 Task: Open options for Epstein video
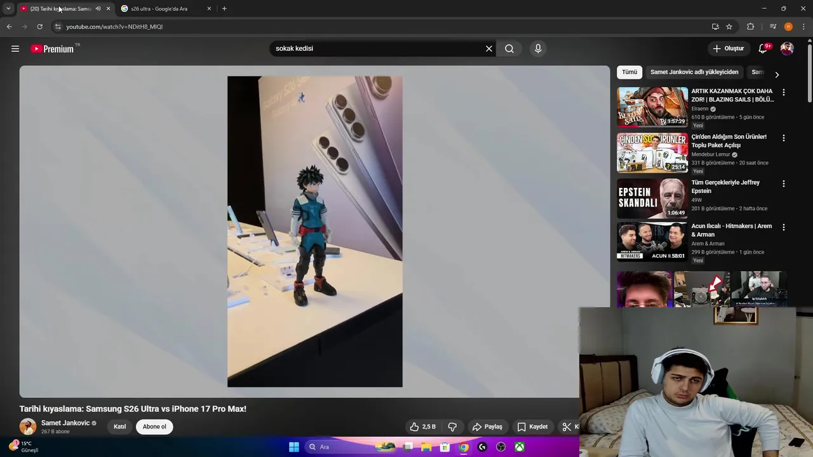[x=783, y=184]
